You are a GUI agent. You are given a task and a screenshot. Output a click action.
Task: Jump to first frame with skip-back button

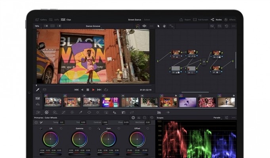76,90
